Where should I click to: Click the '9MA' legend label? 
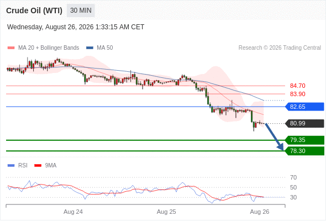51,166
